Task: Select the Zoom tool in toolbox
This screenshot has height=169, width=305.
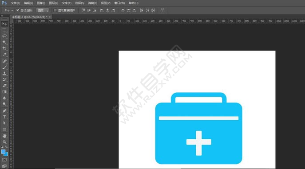Action: (4, 142)
